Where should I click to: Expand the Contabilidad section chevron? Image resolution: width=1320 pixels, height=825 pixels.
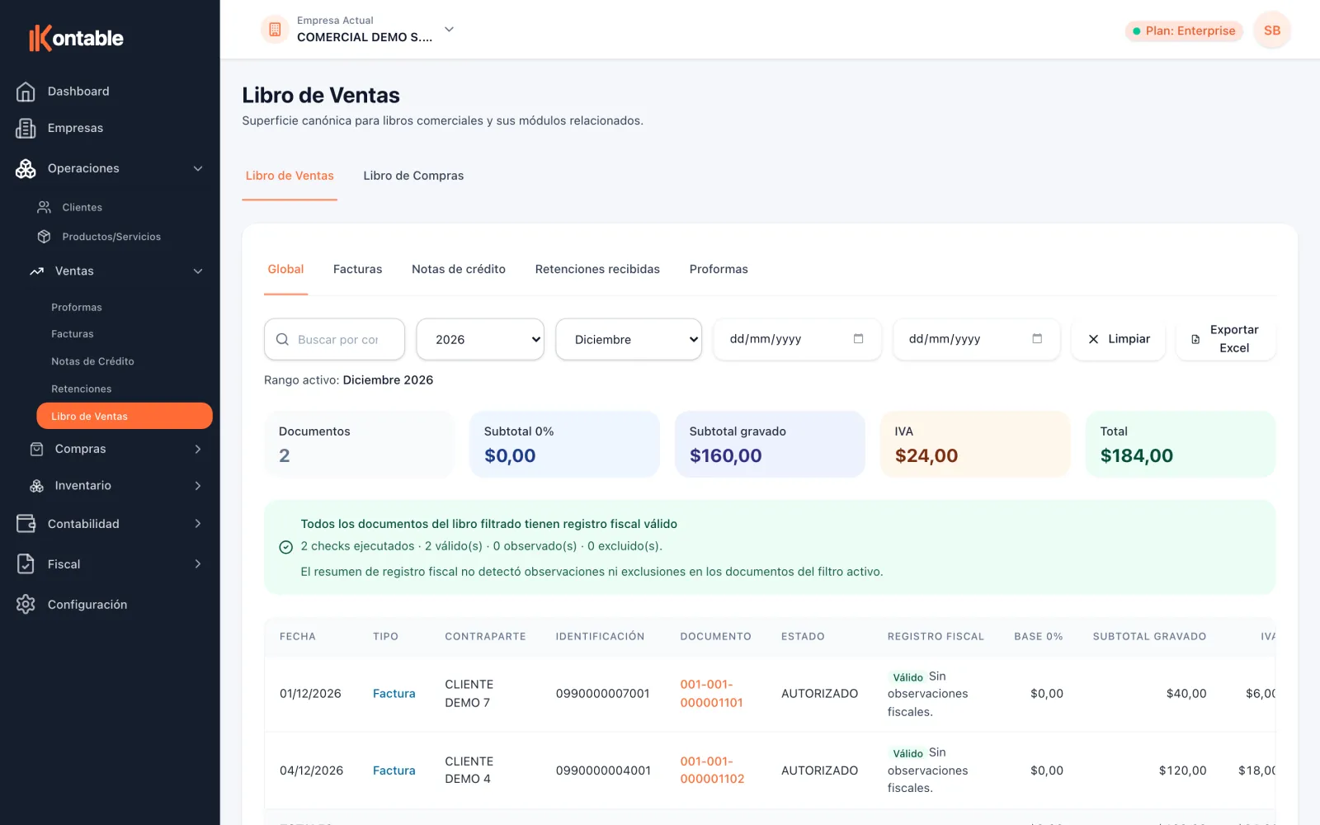198,524
